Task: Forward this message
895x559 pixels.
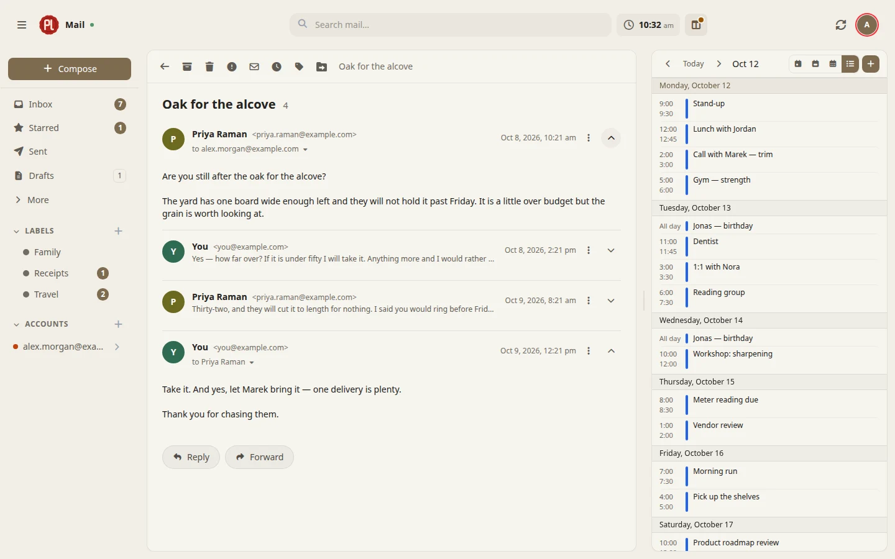Action: coord(259,457)
